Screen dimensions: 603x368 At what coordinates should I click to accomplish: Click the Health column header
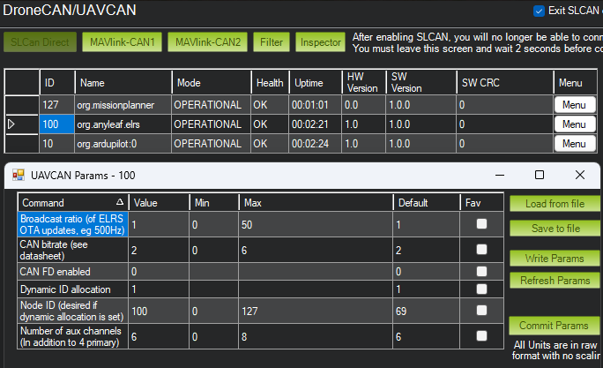point(270,82)
